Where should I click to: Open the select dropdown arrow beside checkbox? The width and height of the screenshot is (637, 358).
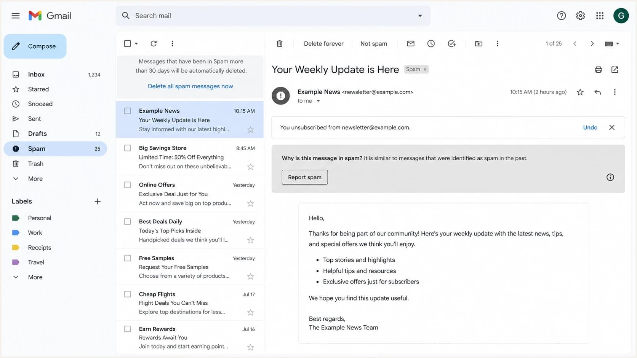coord(136,43)
